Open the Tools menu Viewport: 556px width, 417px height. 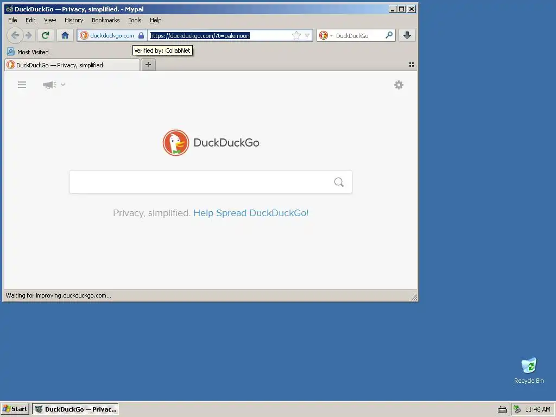[x=135, y=20]
